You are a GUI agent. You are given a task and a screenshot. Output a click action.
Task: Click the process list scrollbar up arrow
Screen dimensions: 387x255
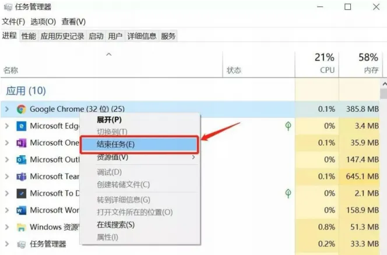384,84
